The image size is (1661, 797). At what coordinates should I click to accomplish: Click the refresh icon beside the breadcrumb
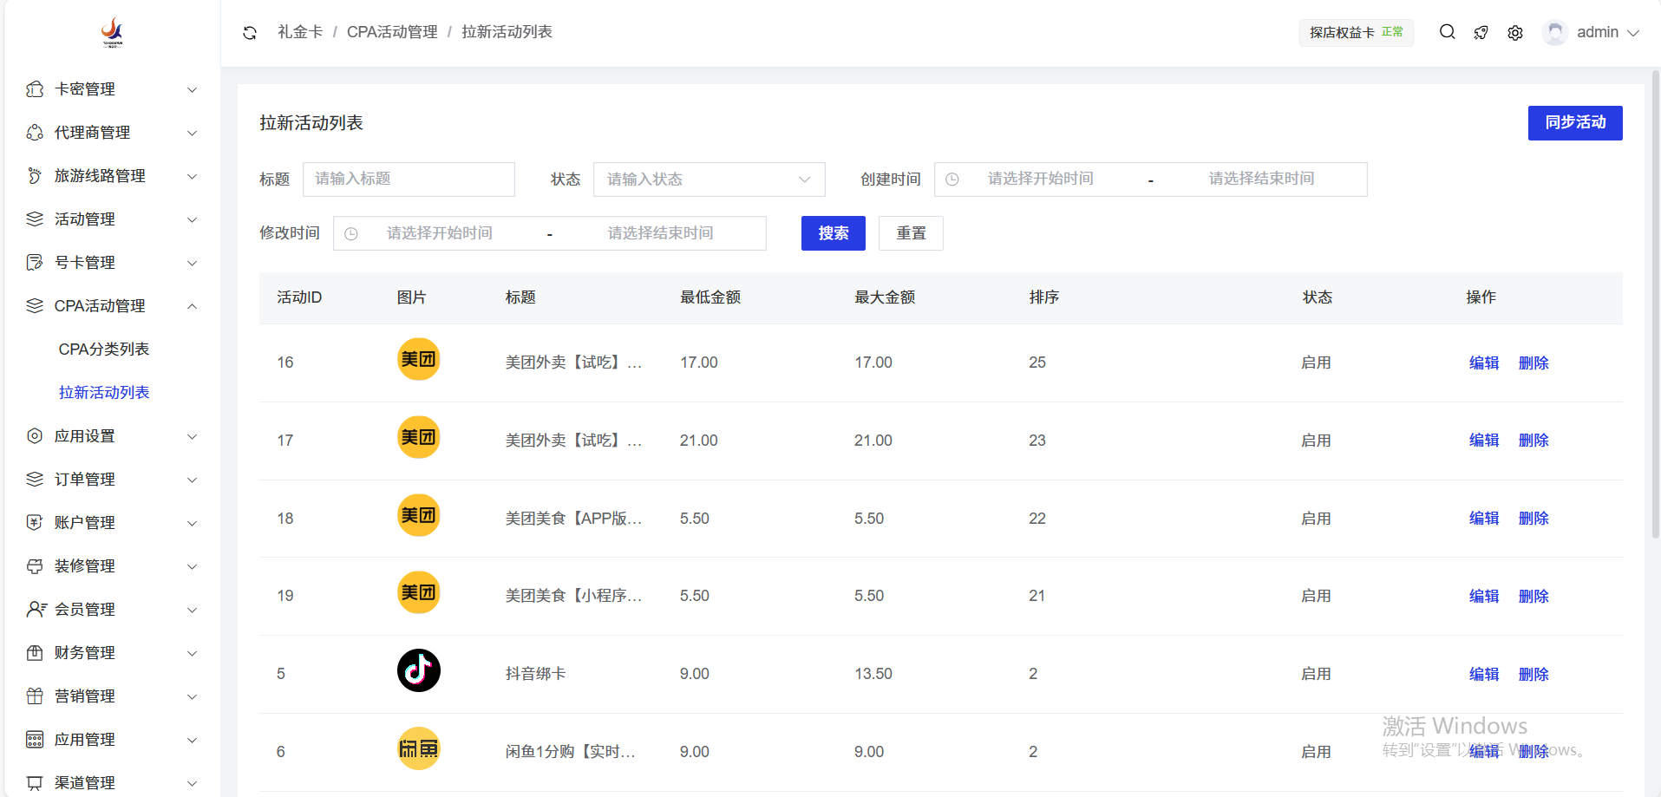[250, 33]
